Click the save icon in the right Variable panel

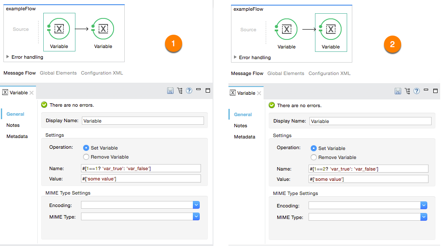pos(398,91)
